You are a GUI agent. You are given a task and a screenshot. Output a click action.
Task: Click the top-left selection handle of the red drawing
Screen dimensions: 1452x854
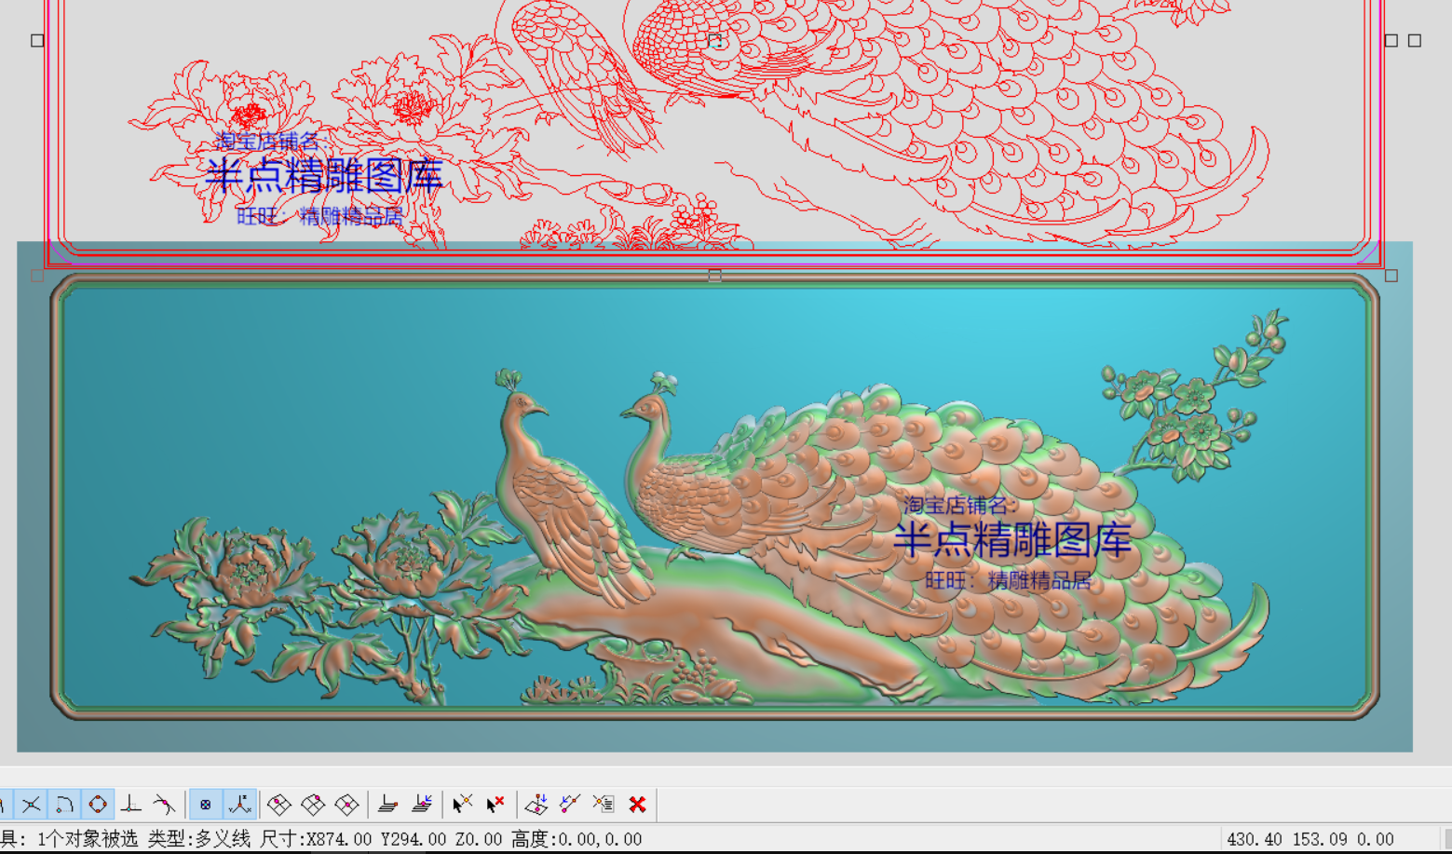[37, 40]
